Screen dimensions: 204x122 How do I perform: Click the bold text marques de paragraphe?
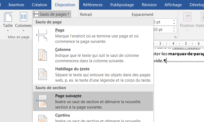186,54
